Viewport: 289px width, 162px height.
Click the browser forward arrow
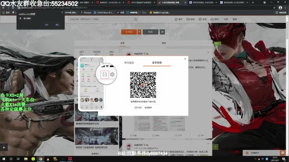(8, 8)
